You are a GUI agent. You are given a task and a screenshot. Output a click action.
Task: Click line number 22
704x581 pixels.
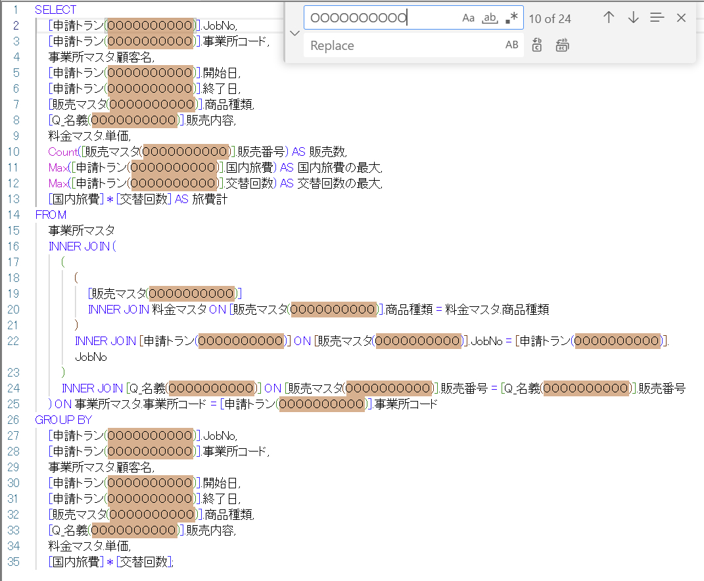pyautogui.click(x=13, y=341)
